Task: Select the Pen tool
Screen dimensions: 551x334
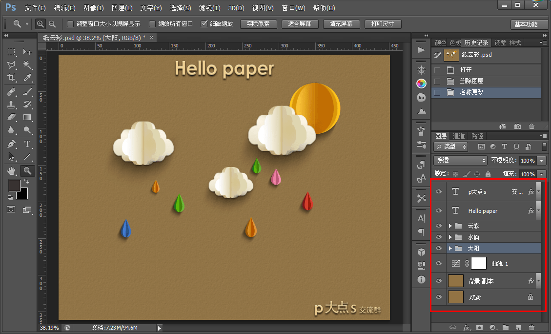Action: coord(11,144)
